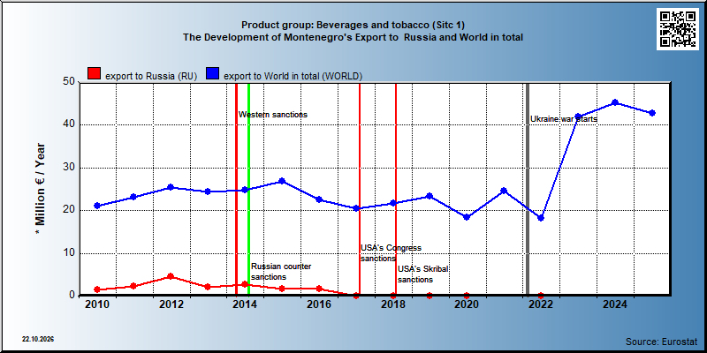Screen dimensions: 707x353
Task: Select the blue World data point for 2012
Action: point(171,187)
